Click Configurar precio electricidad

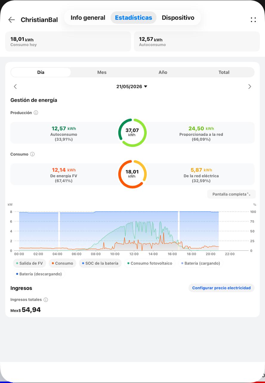(x=221, y=288)
